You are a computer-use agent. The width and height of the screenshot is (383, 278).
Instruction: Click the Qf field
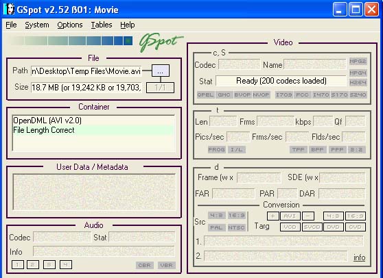(x=356, y=121)
